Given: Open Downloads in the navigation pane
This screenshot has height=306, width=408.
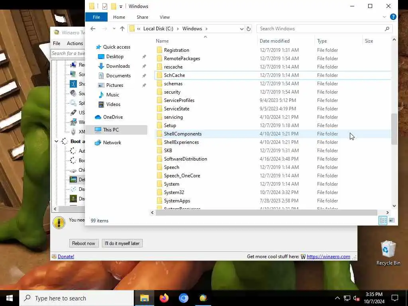Looking at the screenshot, I should 118,66.
